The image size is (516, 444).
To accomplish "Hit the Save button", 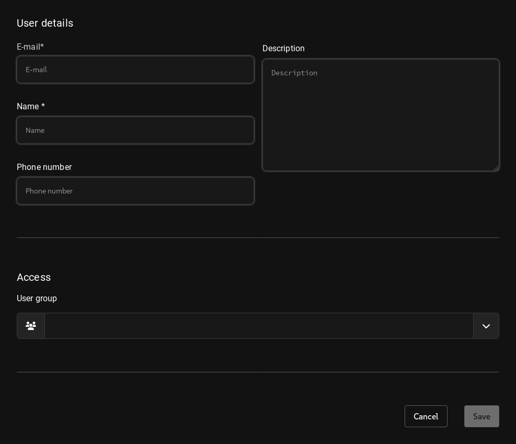I will pyautogui.click(x=481, y=416).
